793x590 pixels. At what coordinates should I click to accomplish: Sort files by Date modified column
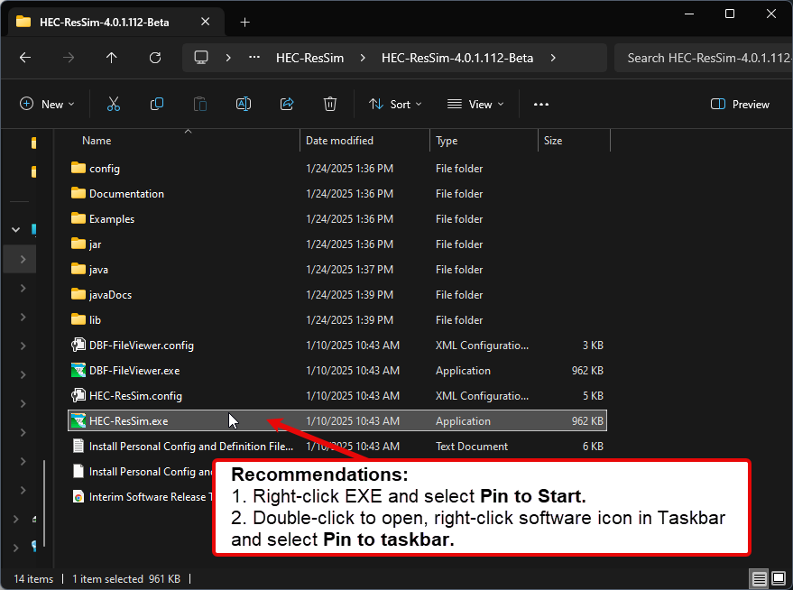[341, 141]
